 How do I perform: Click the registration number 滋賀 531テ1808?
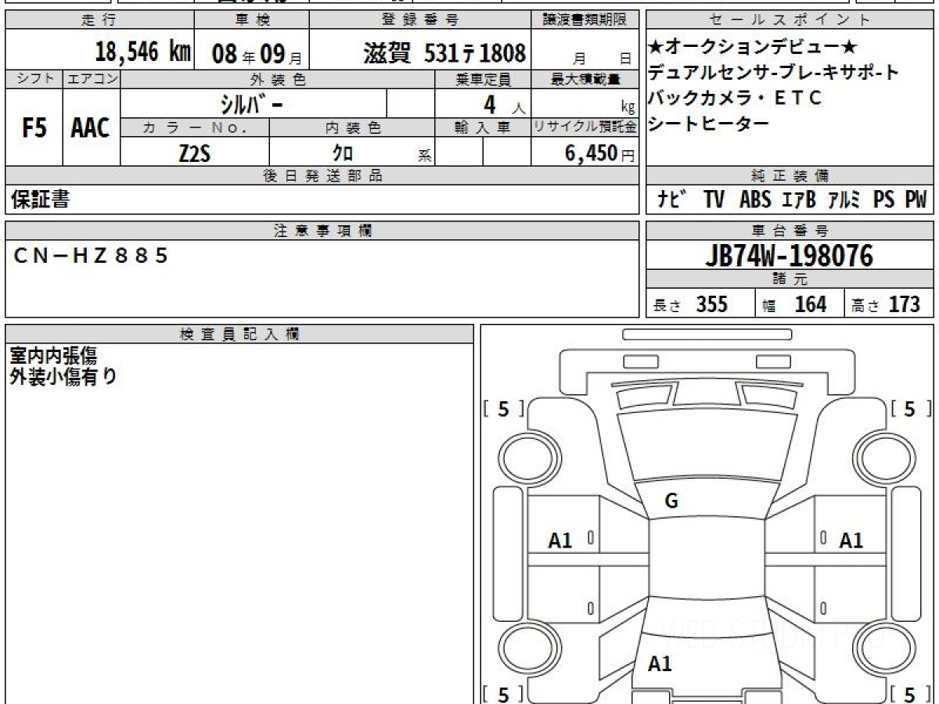[x=444, y=52]
